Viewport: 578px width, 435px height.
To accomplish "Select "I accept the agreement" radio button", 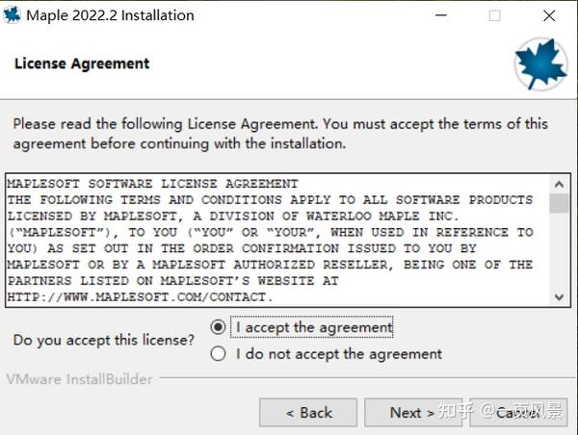I will tap(219, 327).
